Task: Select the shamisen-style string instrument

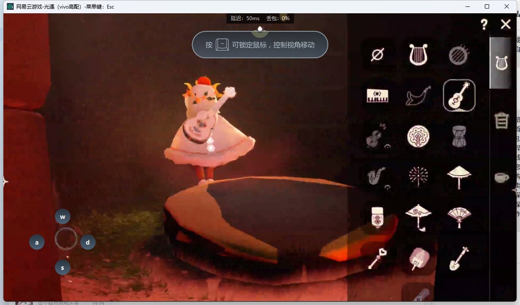Action: point(459,258)
